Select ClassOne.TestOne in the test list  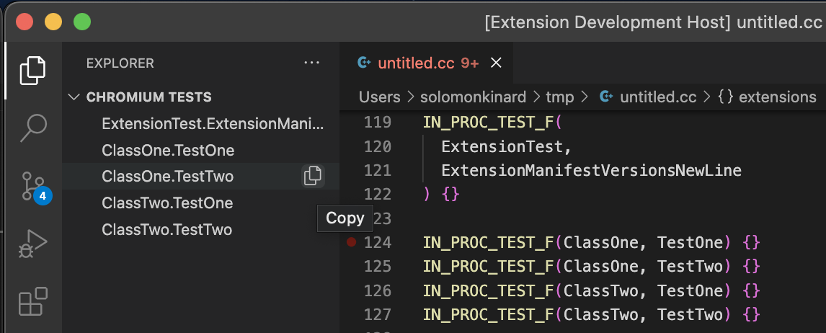point(168,151)
